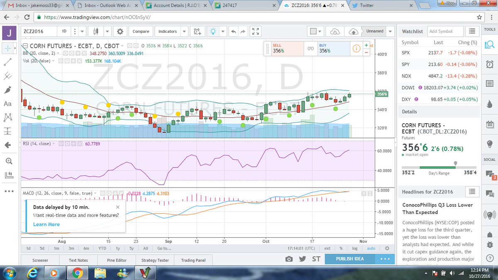Hide the MACD indicator with its eye icon
This screenshot has height=280, width=498.
103,193
